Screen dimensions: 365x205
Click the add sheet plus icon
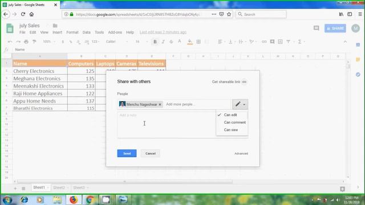click(x=15, y=188)
